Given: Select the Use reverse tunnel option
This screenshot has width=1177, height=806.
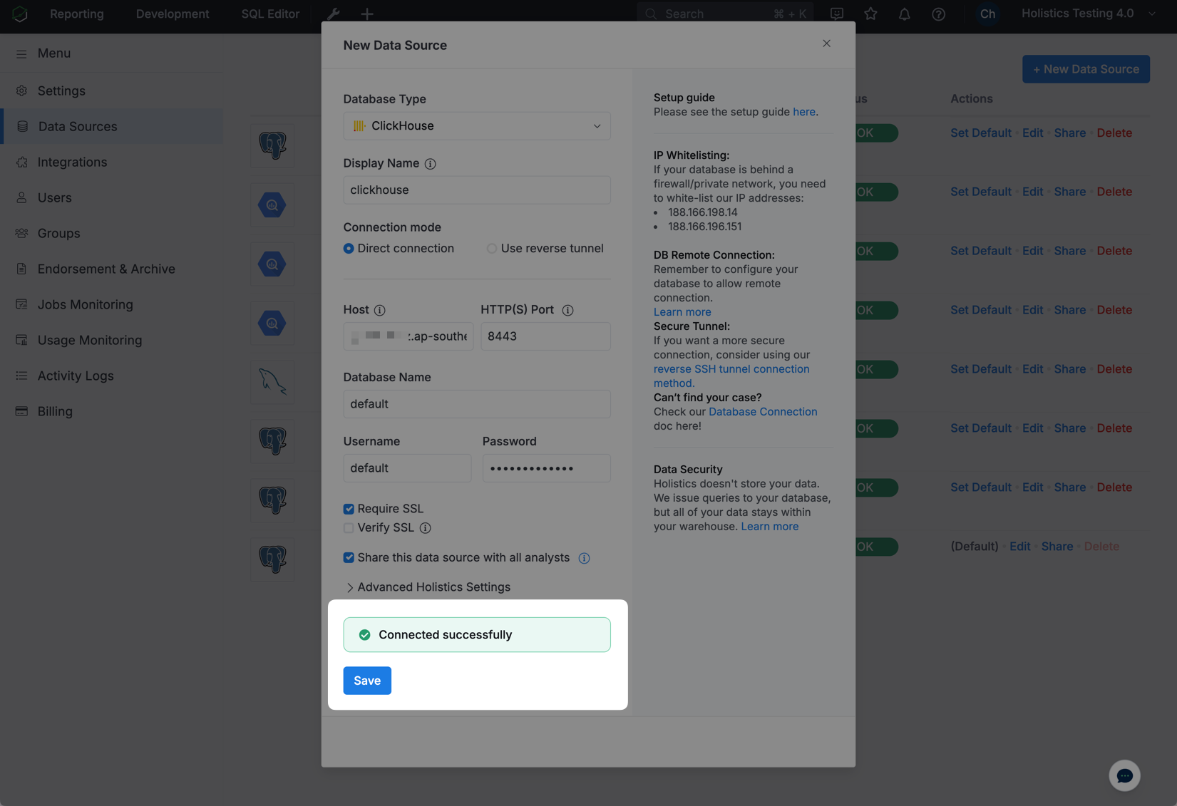Looking at the screenshot, I should tap(492, 248).
